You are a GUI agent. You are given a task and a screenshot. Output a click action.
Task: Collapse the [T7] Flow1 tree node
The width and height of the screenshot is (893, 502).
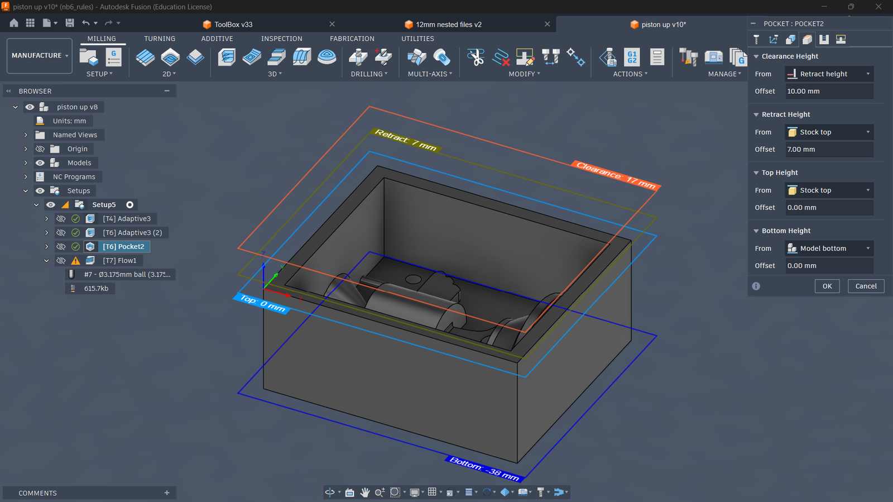pyautogui.click(x=46, y=260)
